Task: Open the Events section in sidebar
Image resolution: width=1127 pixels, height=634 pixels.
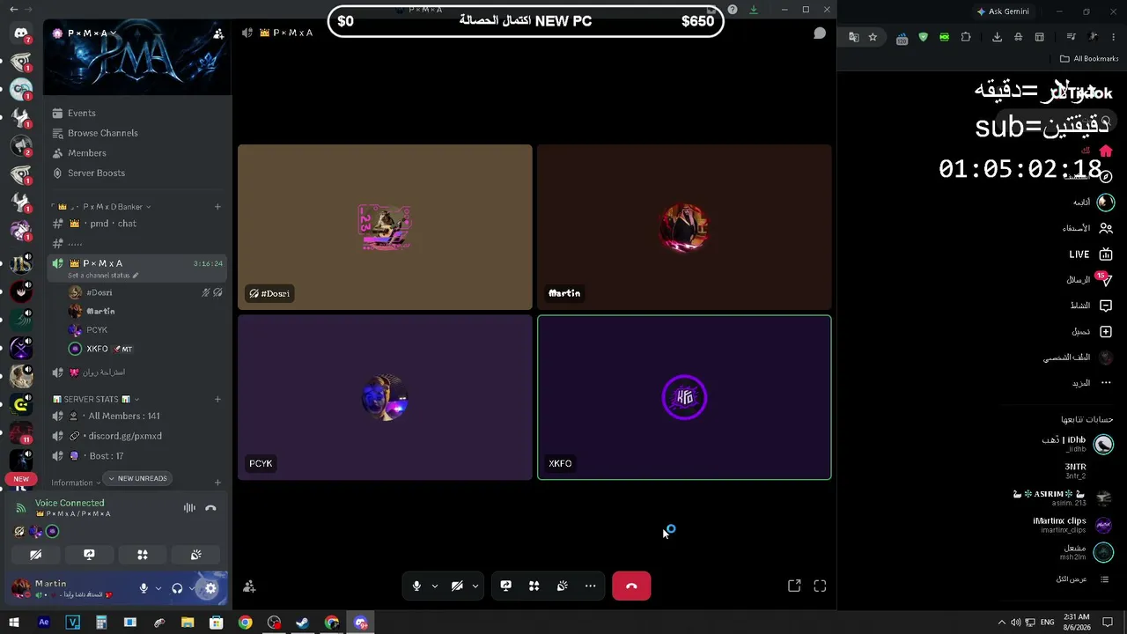Action: pyautogui.click(x=82, y=113)
